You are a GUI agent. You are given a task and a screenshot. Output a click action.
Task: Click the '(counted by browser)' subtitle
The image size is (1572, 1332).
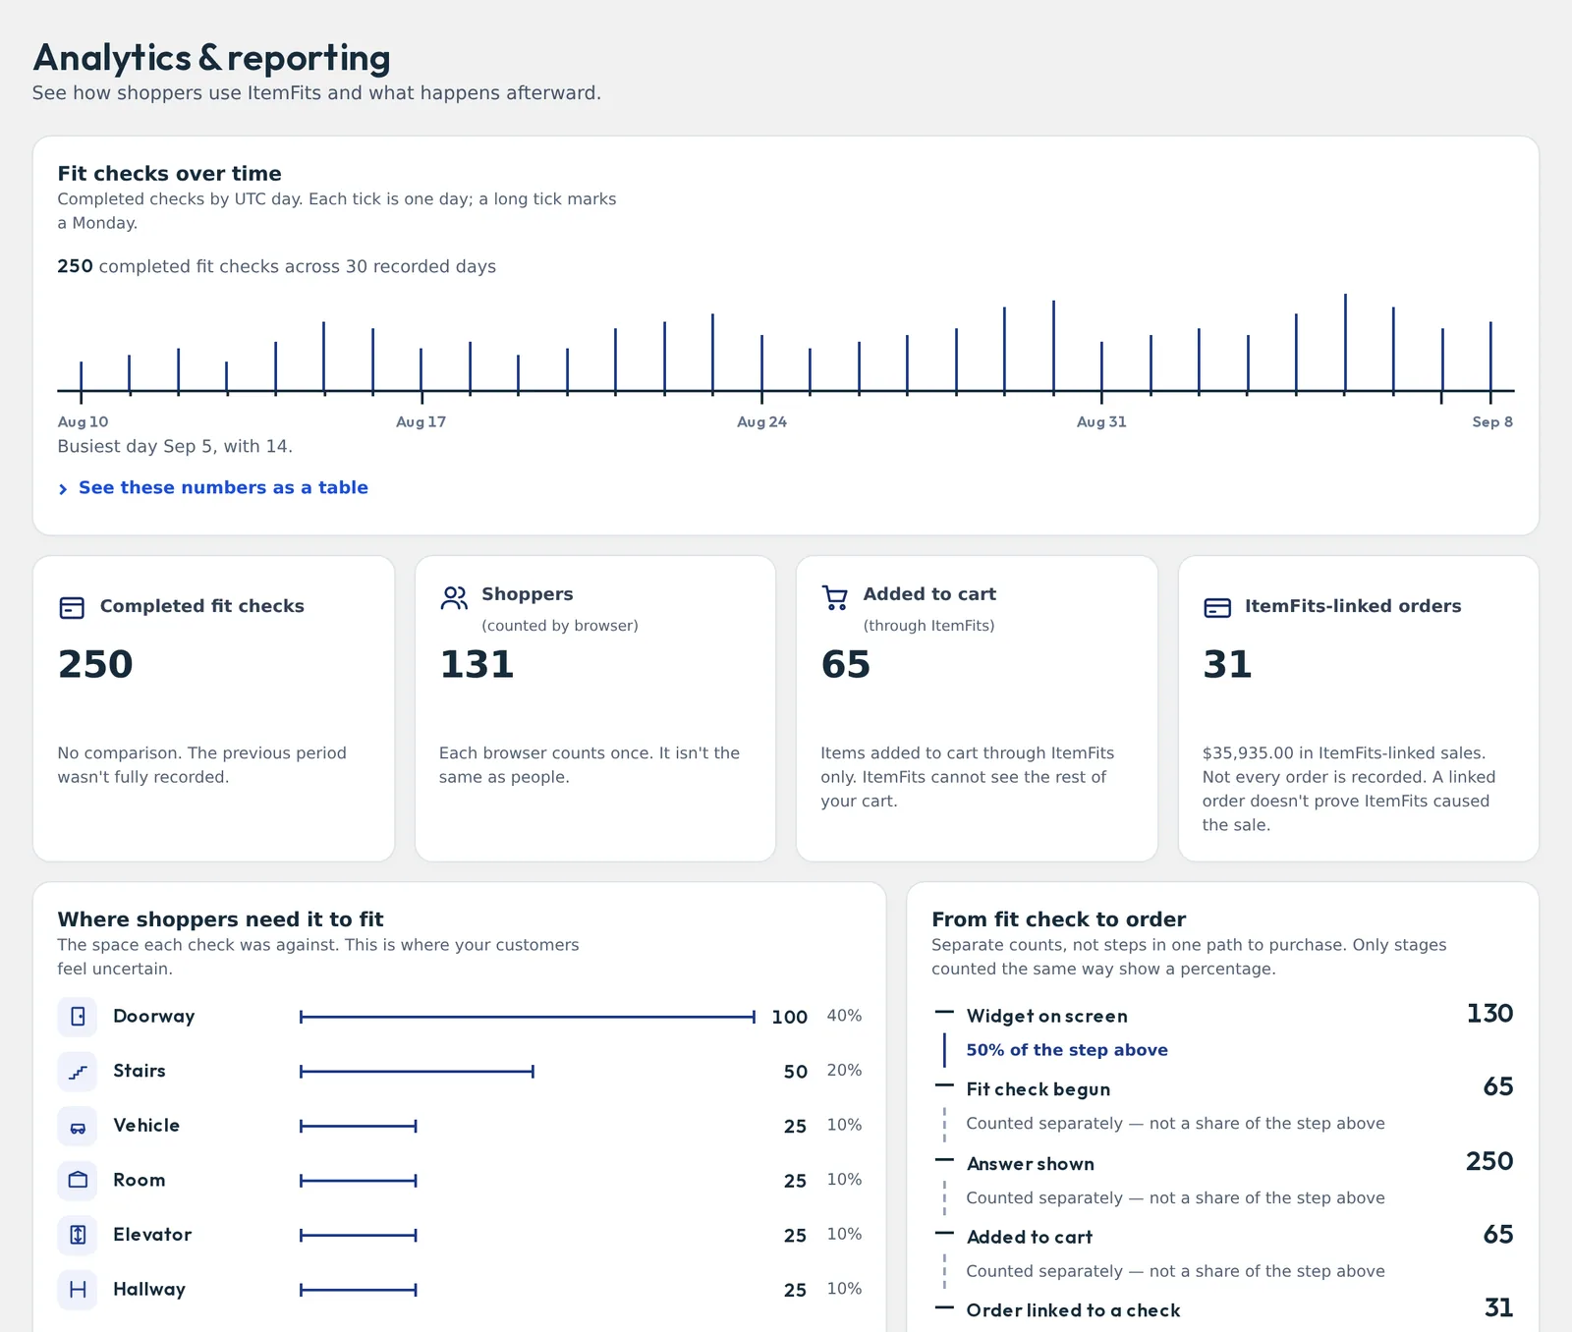(x=559, y=626)
